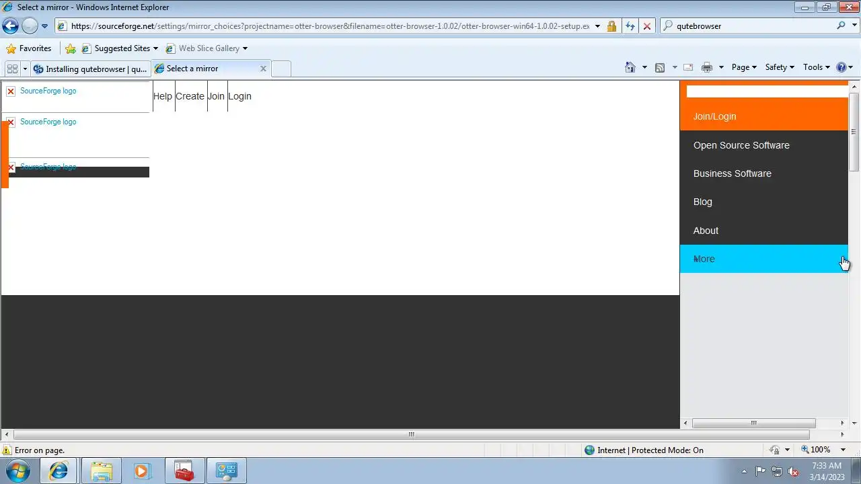Click the Help link on the page
Image resolution: width=861 pixels, height=484 pixels.
[x=163, y=96]
